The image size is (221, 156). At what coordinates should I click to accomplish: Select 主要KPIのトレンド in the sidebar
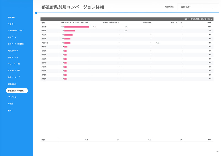15,31
